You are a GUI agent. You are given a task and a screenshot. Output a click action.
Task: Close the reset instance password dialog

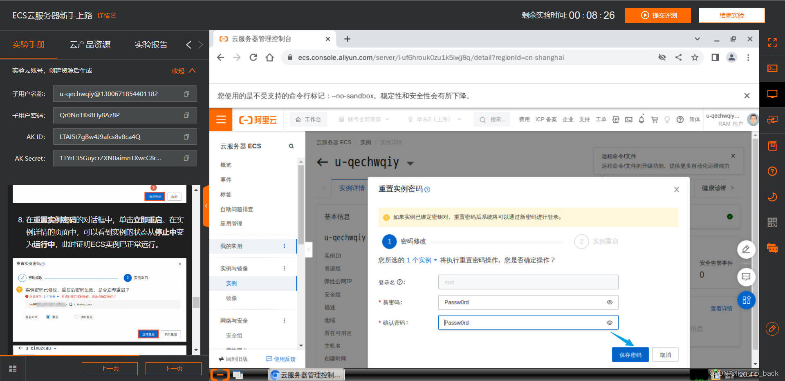(x=677, y=189)
